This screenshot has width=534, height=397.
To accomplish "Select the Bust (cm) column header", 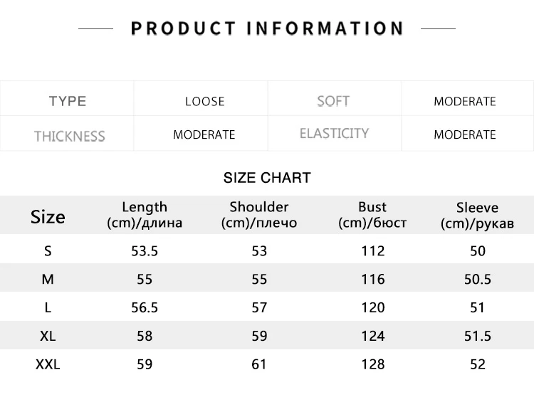I will pos(372,215).
